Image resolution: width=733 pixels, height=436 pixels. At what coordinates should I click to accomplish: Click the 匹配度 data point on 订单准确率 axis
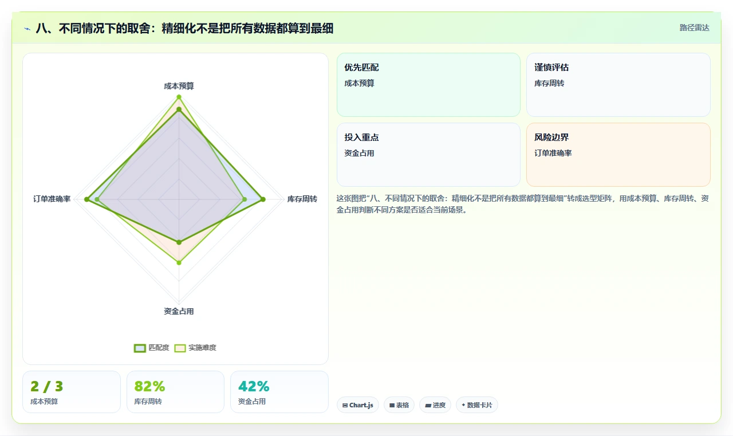[86, 199]
